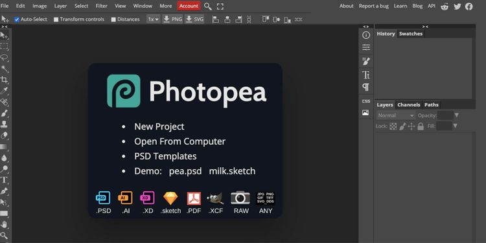Screen dimensions: 486x243
Task: Export as PNG button
Action: click(172, 19)
